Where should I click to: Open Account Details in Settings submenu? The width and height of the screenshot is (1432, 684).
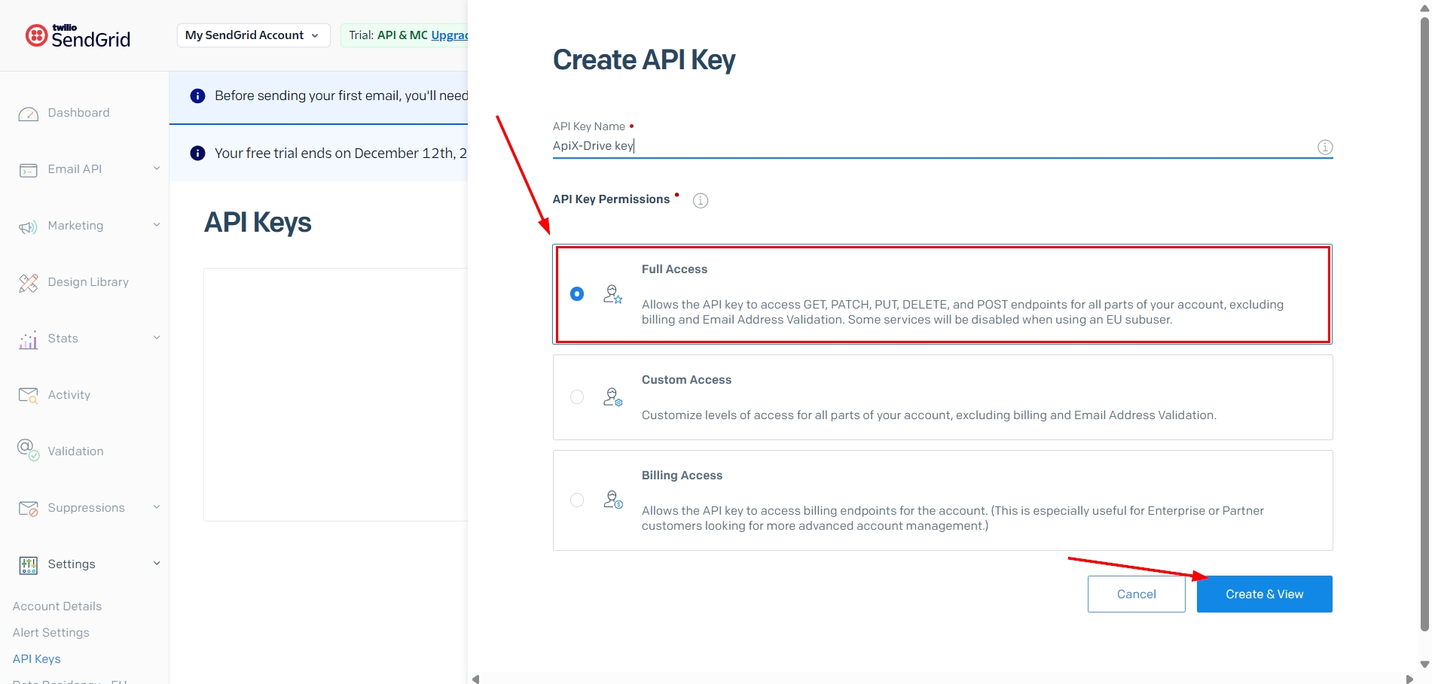coord(57,606)
